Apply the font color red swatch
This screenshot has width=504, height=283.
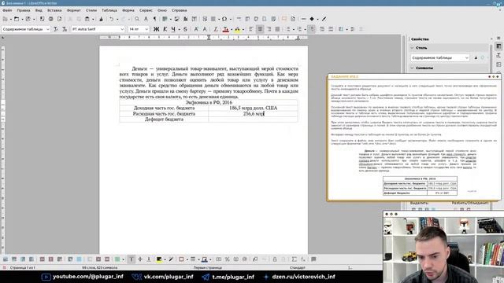(x=226, y=30)
